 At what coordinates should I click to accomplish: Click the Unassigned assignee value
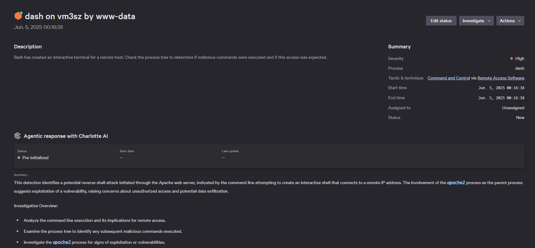513,108
